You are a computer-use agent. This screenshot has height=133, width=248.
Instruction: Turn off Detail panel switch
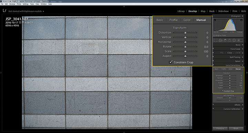tap(213, 61)
